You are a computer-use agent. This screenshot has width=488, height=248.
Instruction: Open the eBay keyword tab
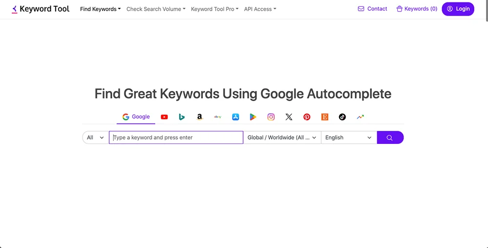(218, 117)
